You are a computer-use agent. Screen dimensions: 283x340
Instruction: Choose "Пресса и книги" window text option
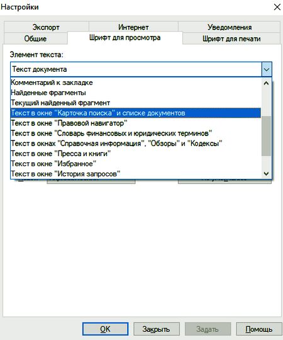click(x=136, y=154)
